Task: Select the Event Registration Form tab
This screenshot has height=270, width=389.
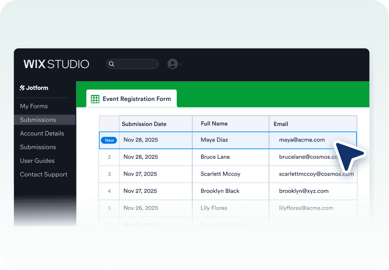Action: (x=132, y=98)
